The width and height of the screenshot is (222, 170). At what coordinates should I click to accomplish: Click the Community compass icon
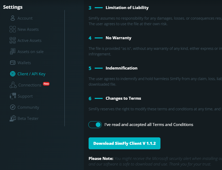click(x=12, y=107)
